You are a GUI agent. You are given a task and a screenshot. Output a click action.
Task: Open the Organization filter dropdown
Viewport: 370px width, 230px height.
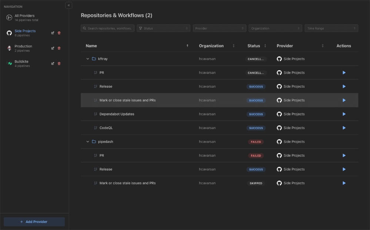[275, 28]
